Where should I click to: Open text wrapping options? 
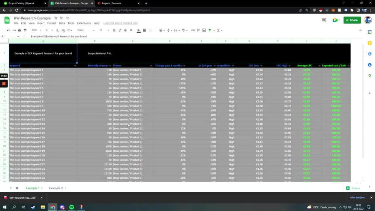[177, 30]
